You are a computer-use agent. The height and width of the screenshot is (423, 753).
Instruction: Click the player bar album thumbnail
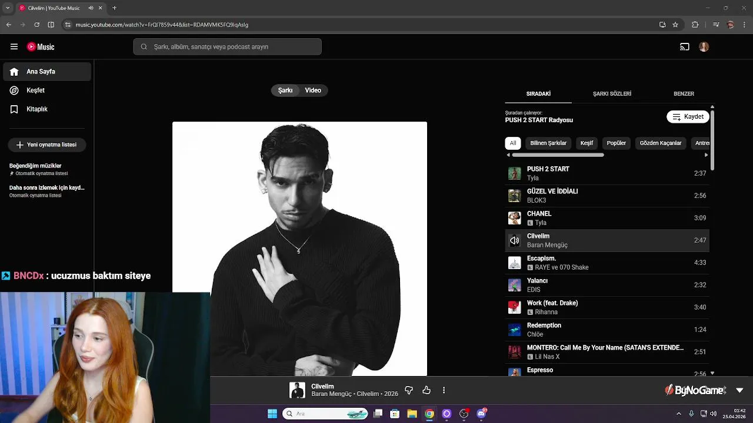coord(297,390)
